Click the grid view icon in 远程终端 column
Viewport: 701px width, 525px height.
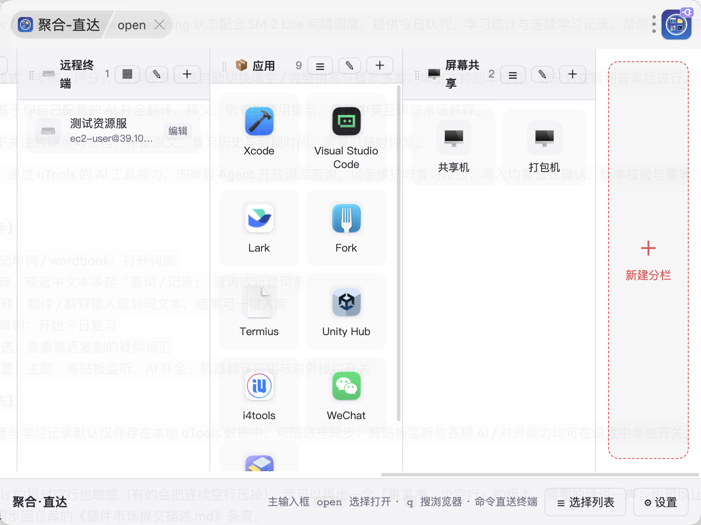[x=127, y=74]
